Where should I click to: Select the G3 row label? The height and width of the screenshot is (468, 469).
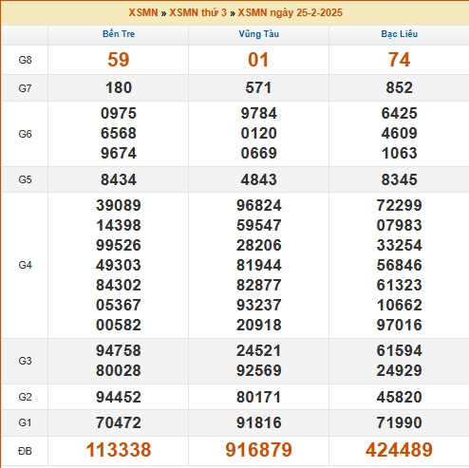click(25, 361)
